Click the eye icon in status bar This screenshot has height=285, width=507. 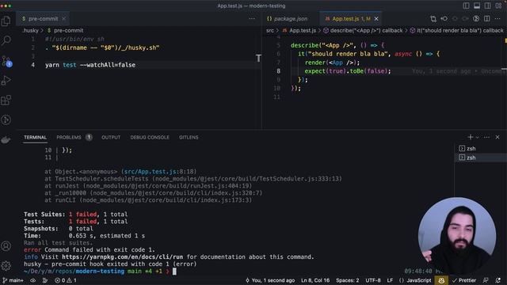33,280
